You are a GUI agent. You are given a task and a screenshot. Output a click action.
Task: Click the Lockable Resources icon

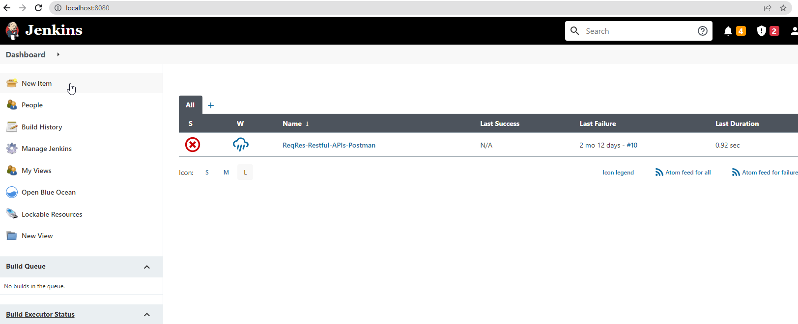[x=12, y=214]
